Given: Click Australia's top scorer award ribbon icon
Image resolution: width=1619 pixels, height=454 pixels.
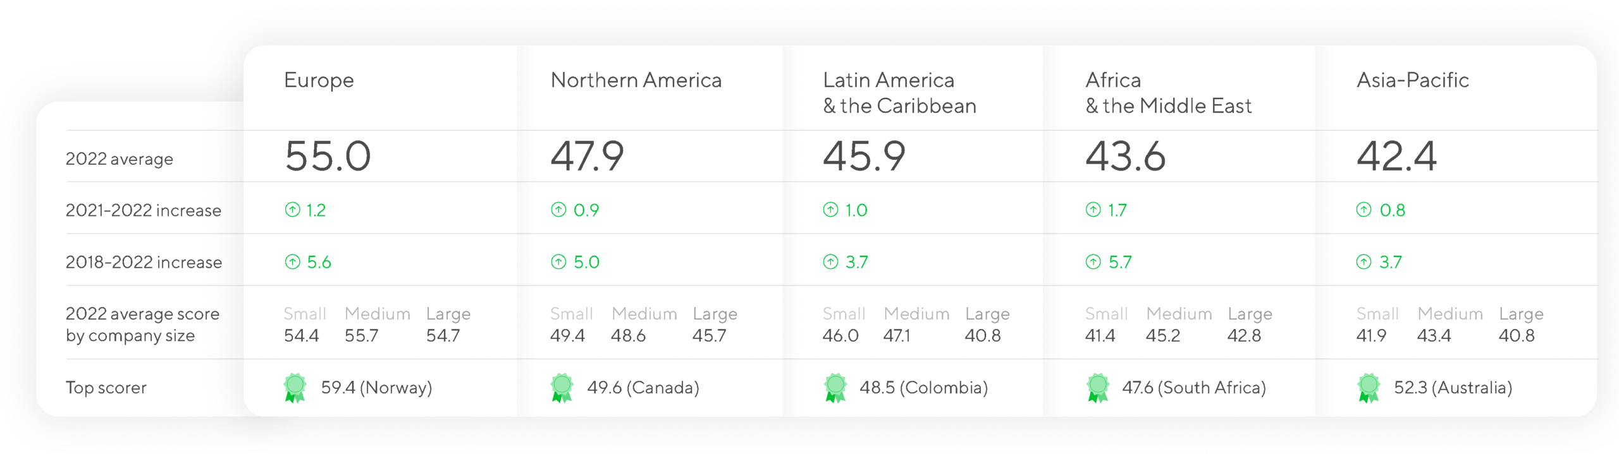Looking at the screenshot, I should pyautogui.click(x=1369, y=387).
